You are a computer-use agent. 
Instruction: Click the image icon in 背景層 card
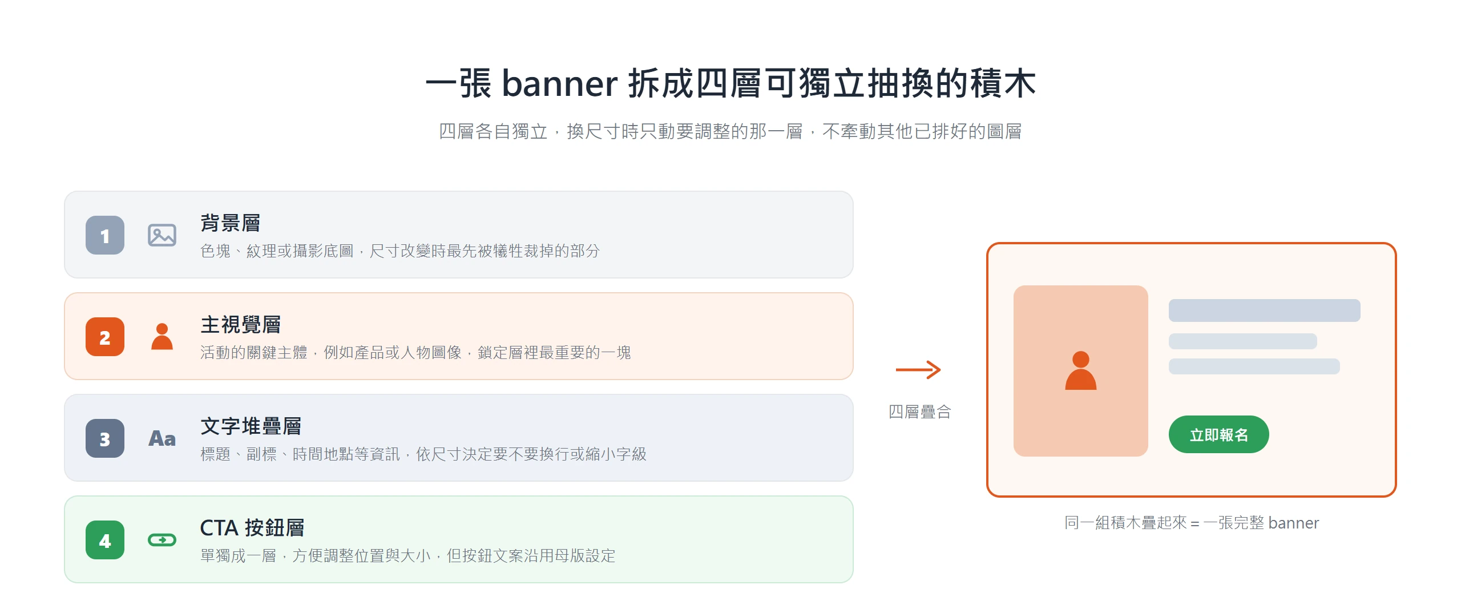[x=162, y=235]
